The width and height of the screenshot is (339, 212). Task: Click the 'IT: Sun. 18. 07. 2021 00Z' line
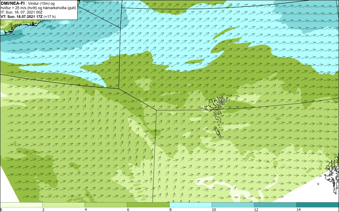[22, 12]
